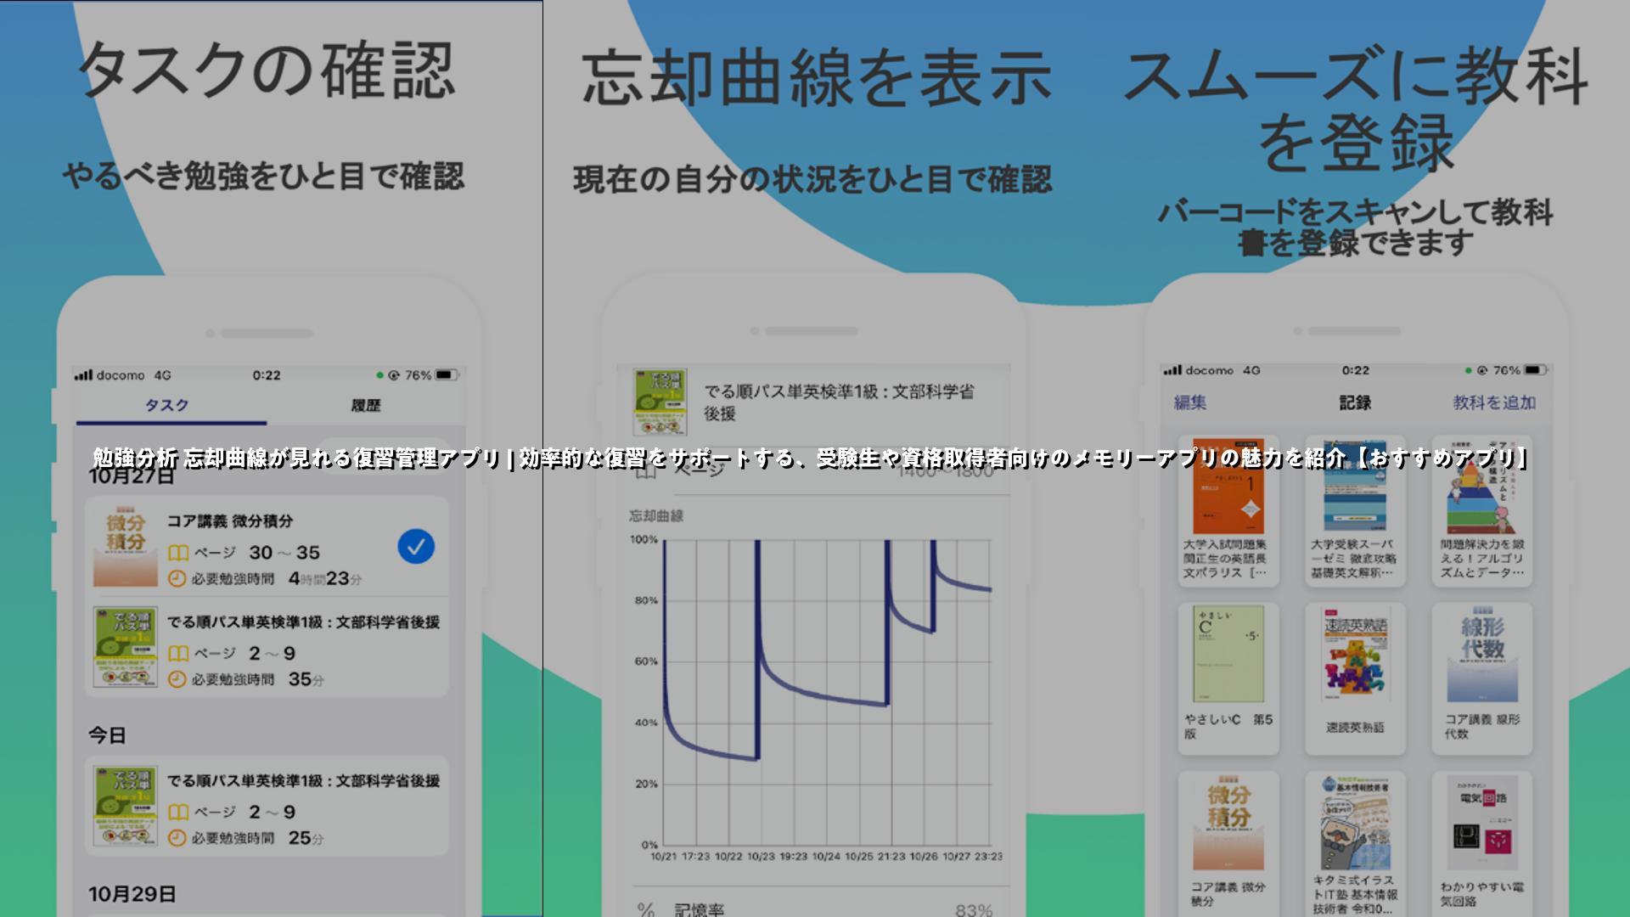Click the でる順パス単英検準1級 title under 今日

tap(303, 781)
